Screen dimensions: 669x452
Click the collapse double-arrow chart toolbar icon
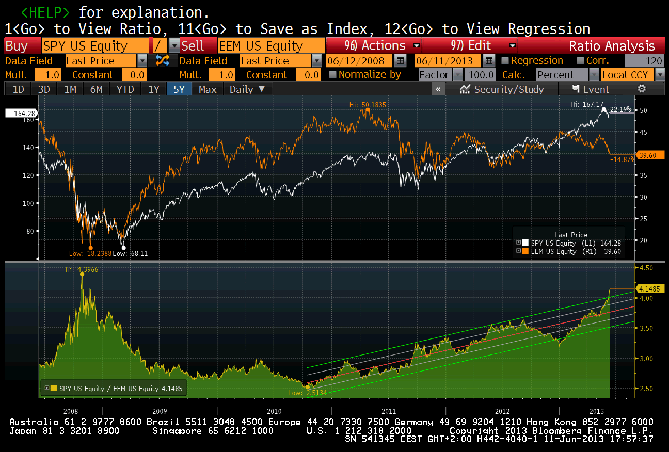click(x=438, y=89)
